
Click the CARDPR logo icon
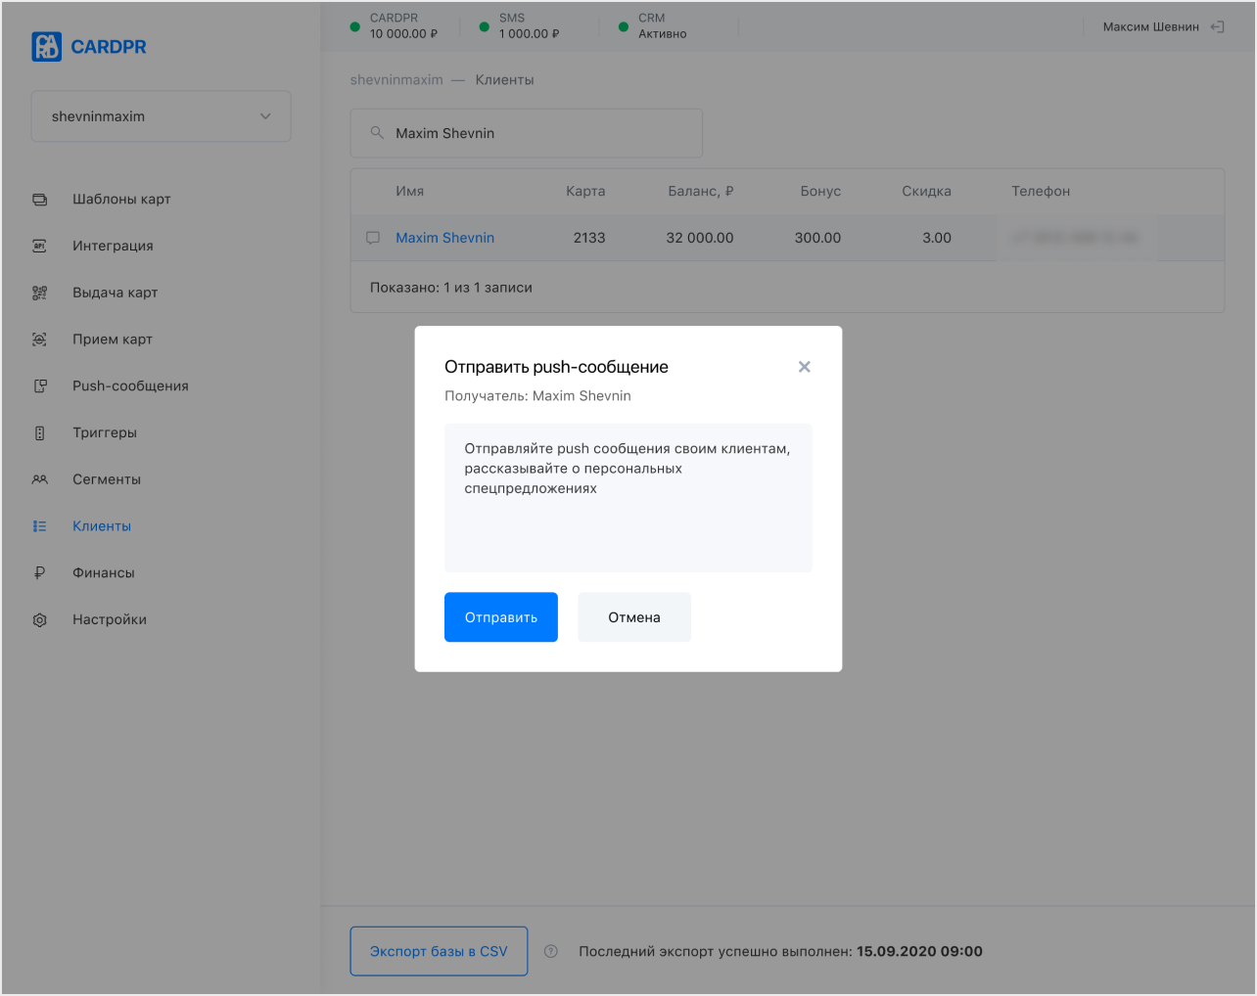pyautogui.click(x=46, y=47)
